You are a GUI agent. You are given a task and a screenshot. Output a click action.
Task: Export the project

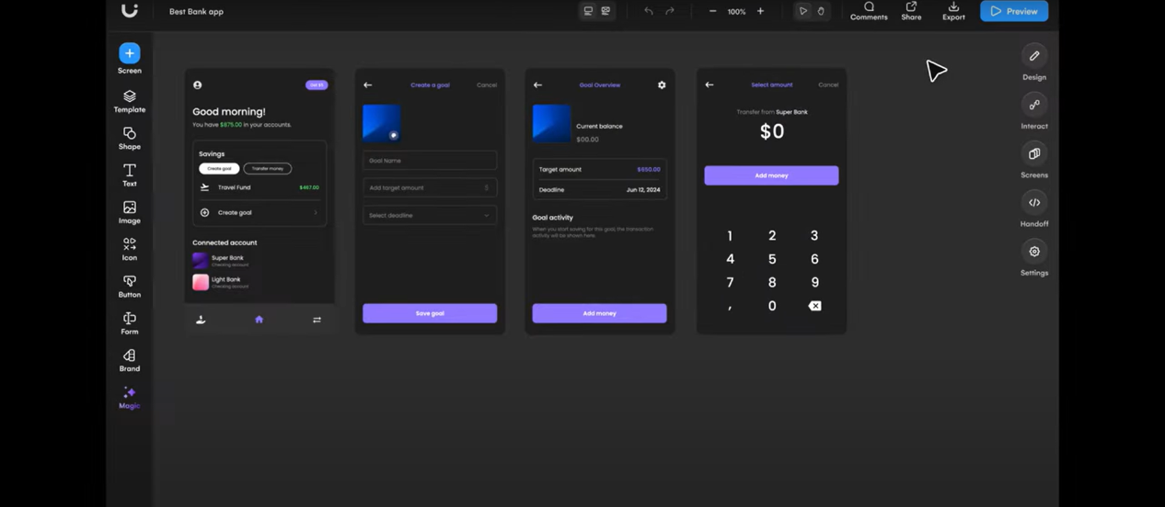point(953,11)
